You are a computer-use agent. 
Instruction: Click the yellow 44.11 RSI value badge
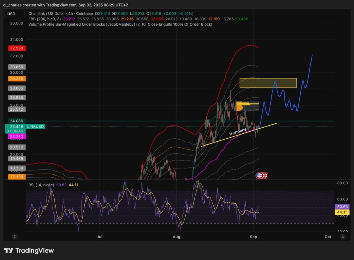coord(342,212)
